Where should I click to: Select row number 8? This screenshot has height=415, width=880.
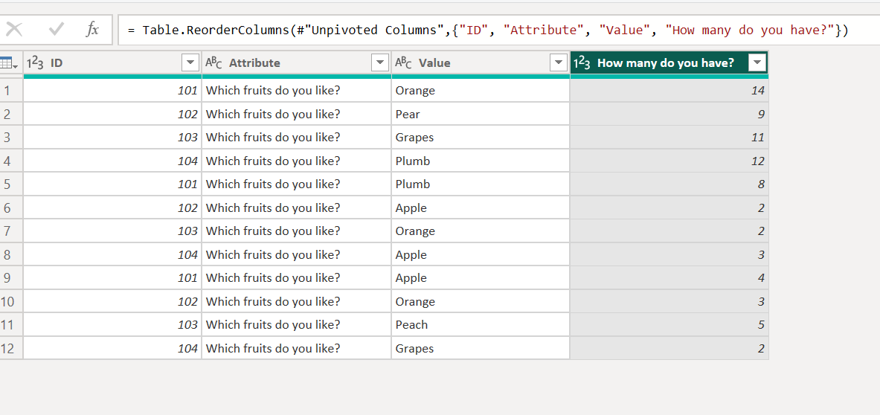pos(11,254)
